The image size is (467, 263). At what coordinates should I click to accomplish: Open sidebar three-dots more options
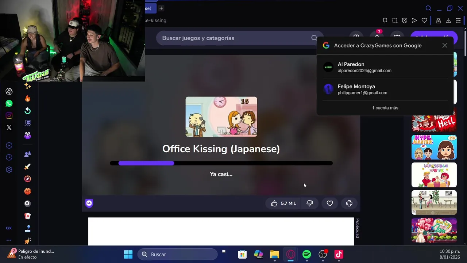click(x=9, y=240)
